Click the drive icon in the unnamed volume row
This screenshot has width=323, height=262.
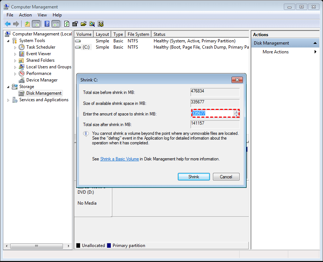click(78, 41)
